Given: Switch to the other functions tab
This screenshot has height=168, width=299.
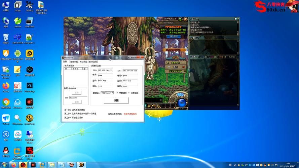Looking at the screenshot, I should click(83, 62).
